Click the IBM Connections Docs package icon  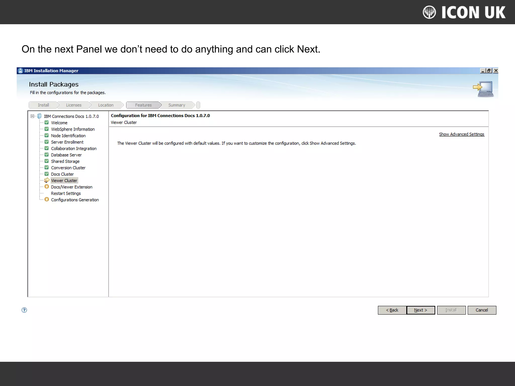click(39, 116)
